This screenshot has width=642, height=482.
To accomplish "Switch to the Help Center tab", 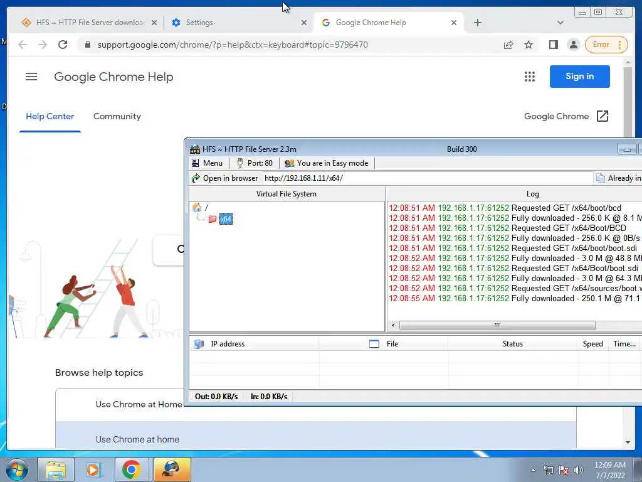I will [x=50, y=116].
